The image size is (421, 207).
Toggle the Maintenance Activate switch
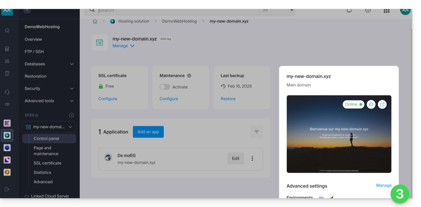click(x=165, y=87)
